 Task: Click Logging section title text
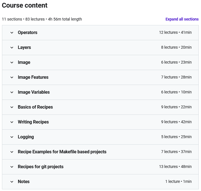coord(26,137)
